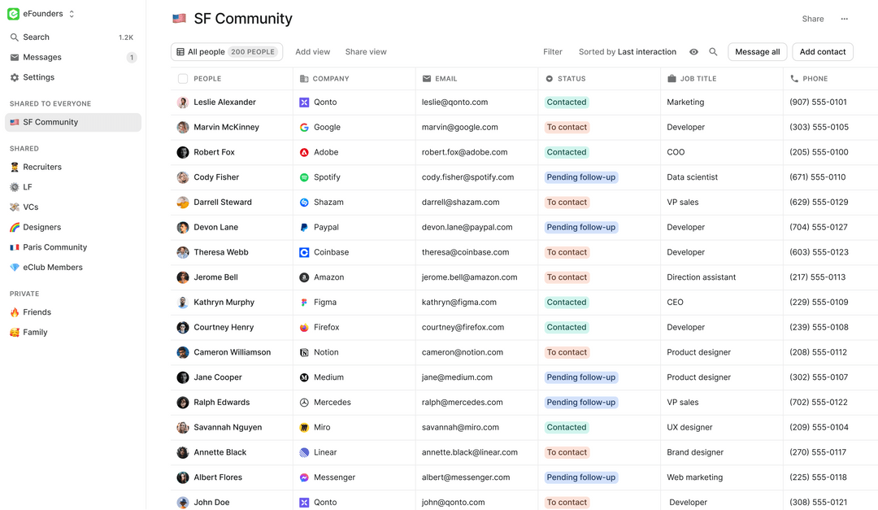Click the Spotify company logo in Cody Fisher's row

coord(305,177)
